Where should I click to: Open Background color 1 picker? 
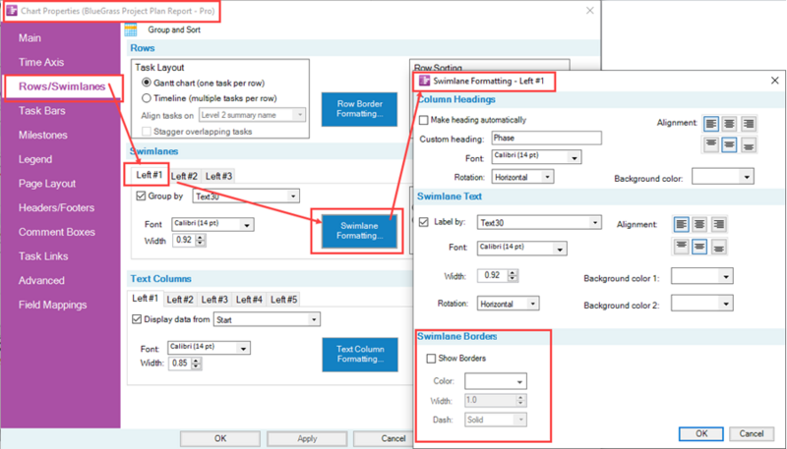tap(702, 276)
